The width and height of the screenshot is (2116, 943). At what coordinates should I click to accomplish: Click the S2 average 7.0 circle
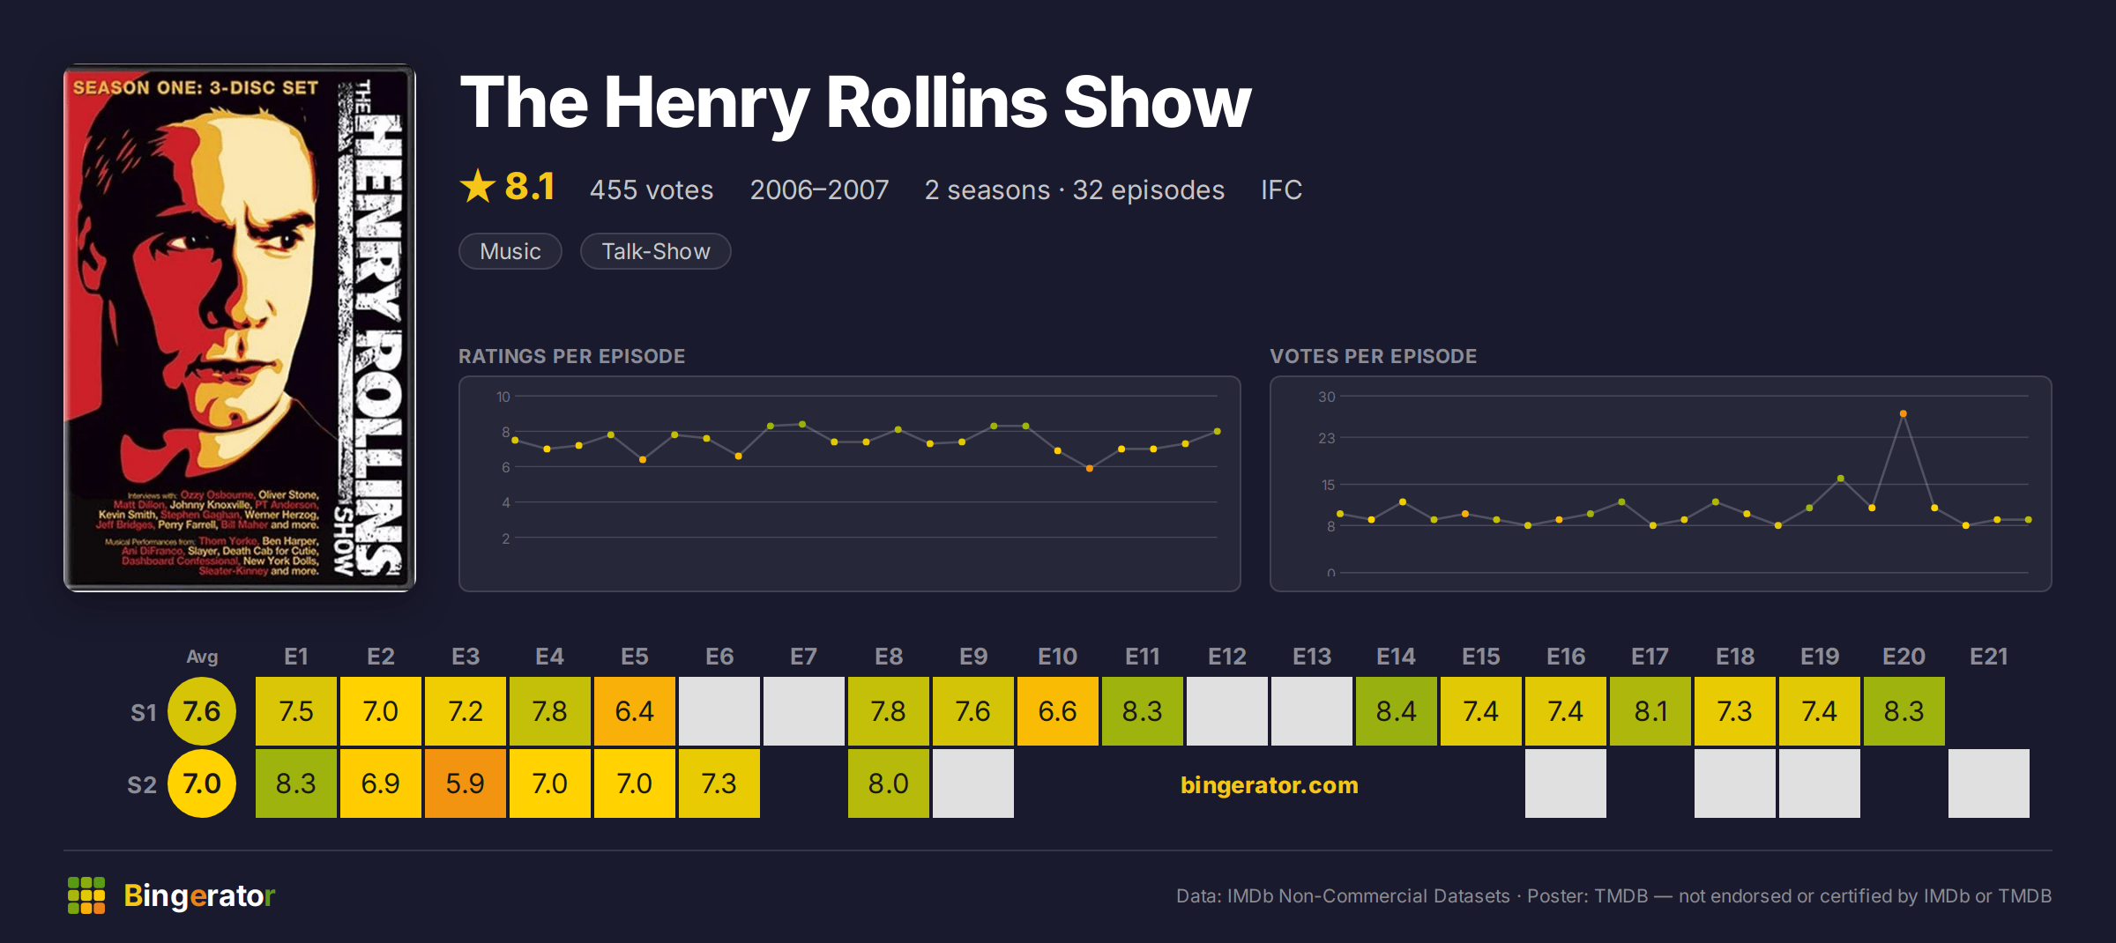(x=202, y=783)
